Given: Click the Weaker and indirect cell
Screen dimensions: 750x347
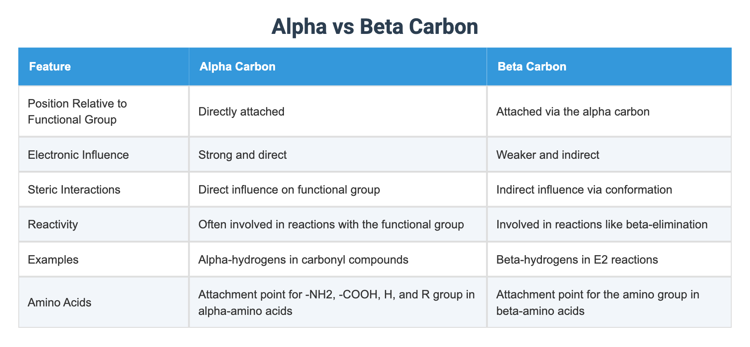Looking at the screenshot, I should point(609,154).
